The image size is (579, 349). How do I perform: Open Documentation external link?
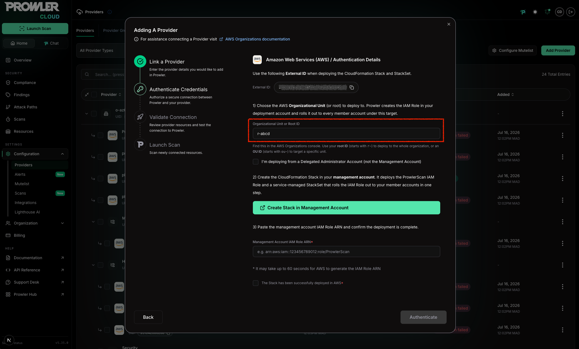point(35,258)
